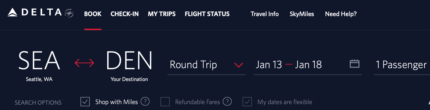Open the calendar date picker icon

coord(354,64)
